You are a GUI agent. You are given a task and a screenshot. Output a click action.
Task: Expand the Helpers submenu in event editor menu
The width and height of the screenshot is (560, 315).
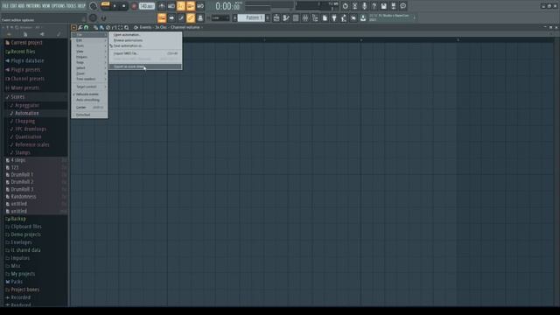pos(89,57)
